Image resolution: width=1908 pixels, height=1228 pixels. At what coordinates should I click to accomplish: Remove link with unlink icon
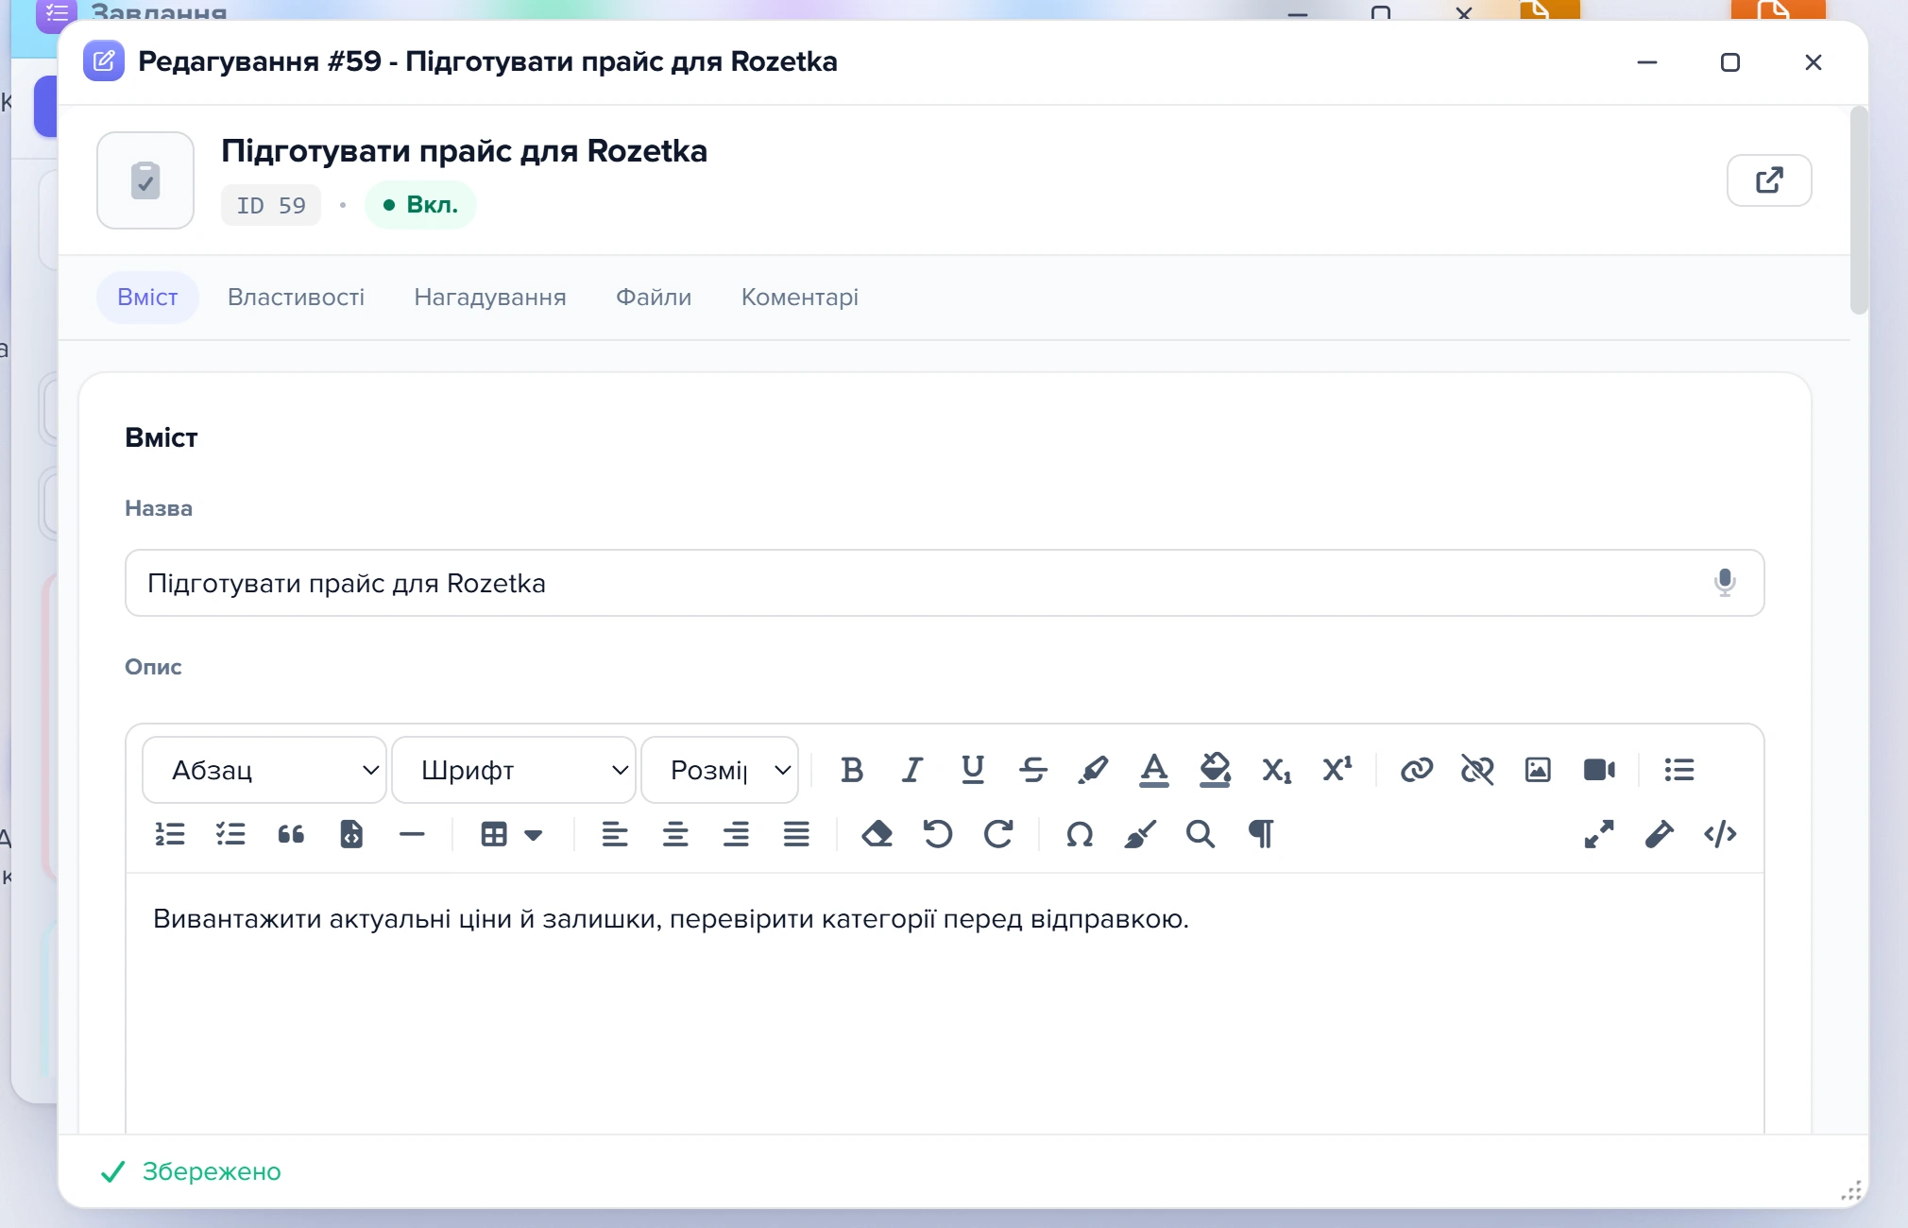1477,770
